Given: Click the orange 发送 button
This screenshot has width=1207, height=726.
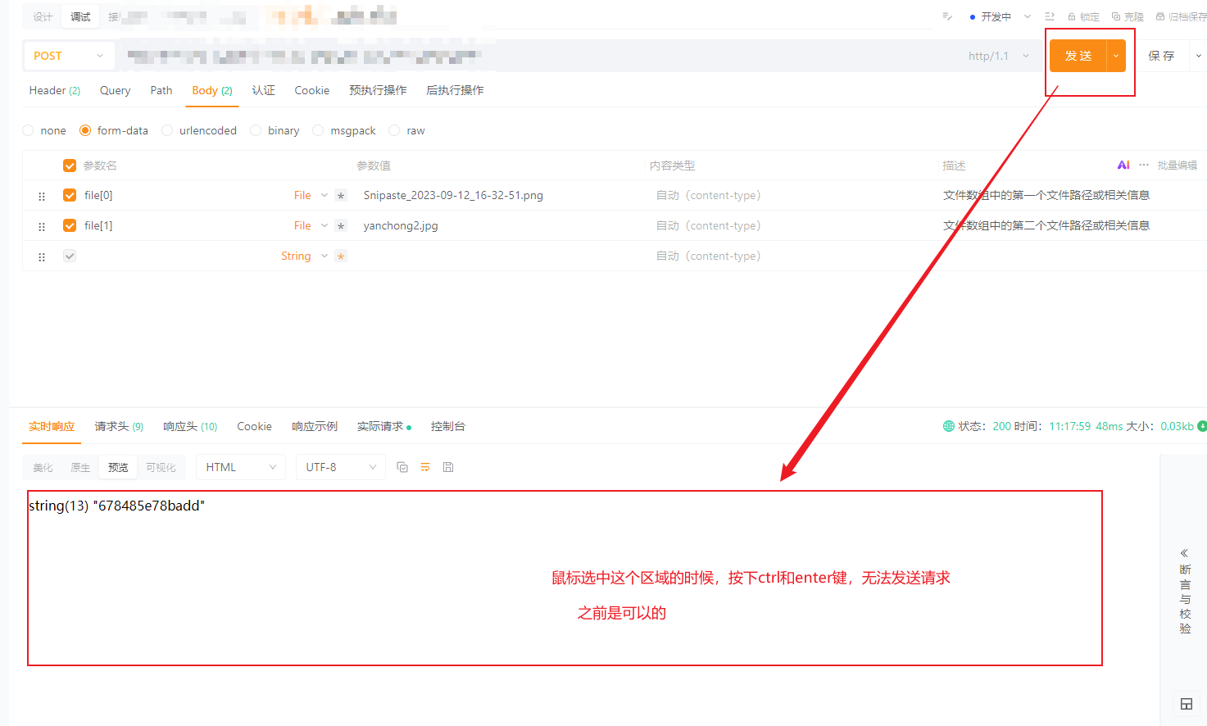Looking at the screenshot, I should click(x=1078, y=56).
